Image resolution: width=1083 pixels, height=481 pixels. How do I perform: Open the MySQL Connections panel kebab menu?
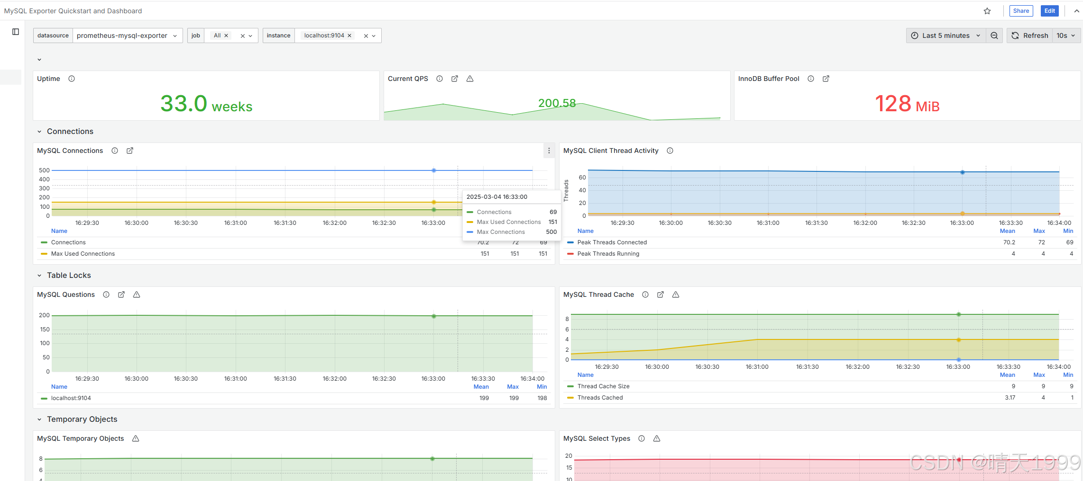pos(549,150)
